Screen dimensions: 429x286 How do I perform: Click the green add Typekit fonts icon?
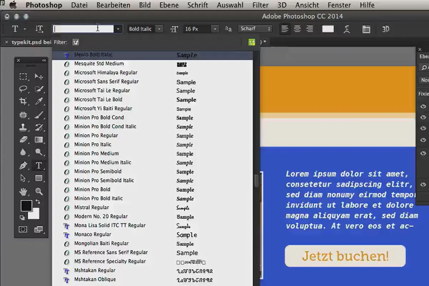pyautogui.click(x=252, y=42)
